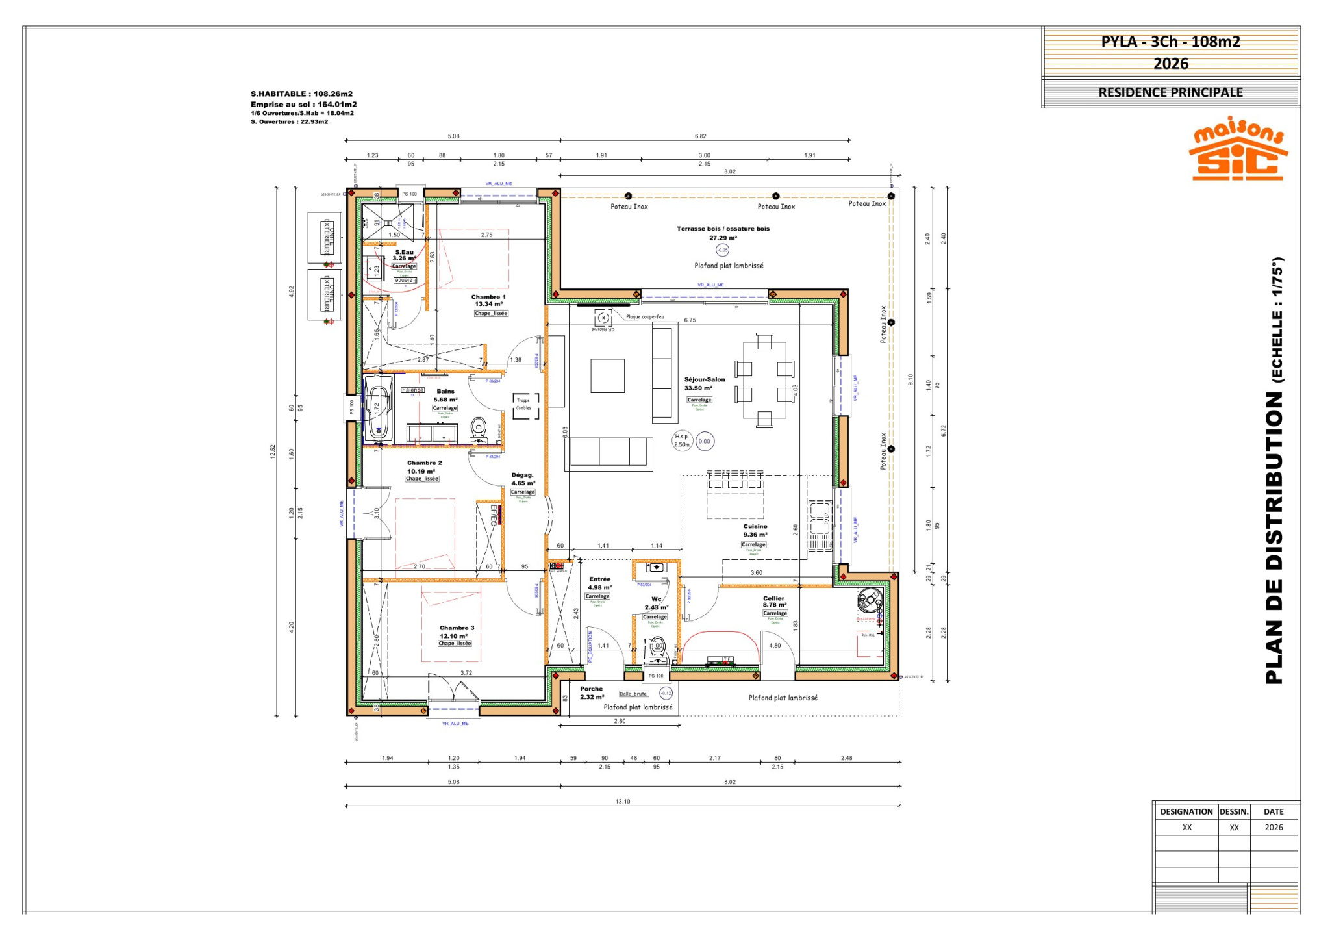Select the round water heater in Cellier
Viewport: 1330px width, 940px height.
click(x=869, y=600)
